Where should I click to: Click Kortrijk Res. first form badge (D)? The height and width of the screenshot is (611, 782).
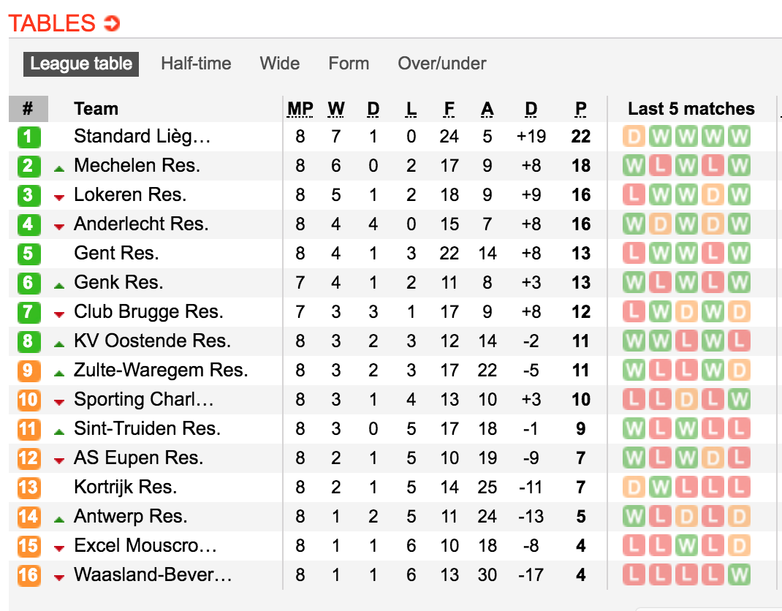coord(634,487)
